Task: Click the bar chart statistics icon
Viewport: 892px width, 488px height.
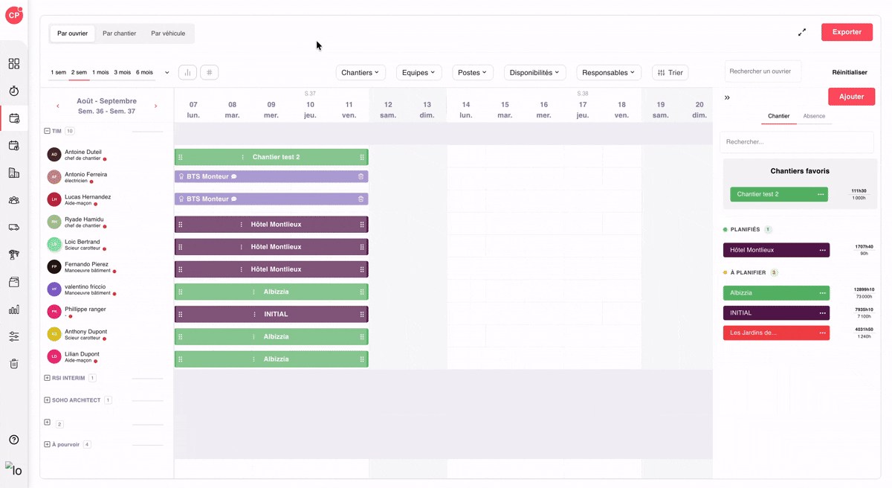Action: coord(187,72)
